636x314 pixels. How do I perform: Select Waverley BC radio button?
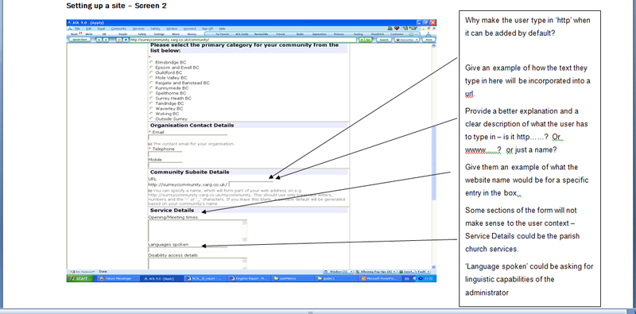(151, 109)
